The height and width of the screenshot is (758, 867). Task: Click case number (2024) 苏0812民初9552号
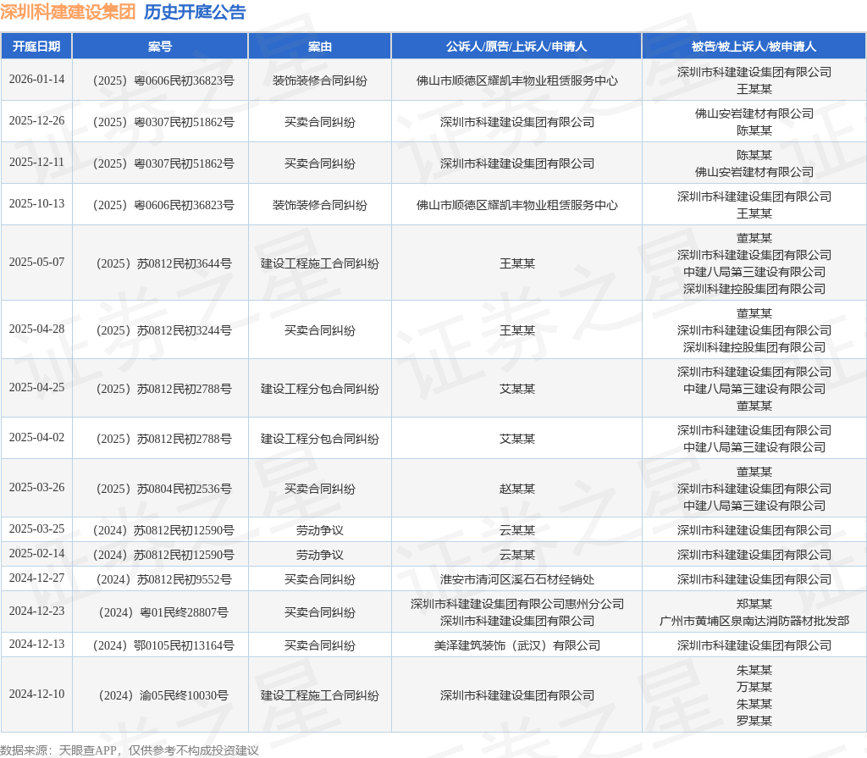coord(163,580)
